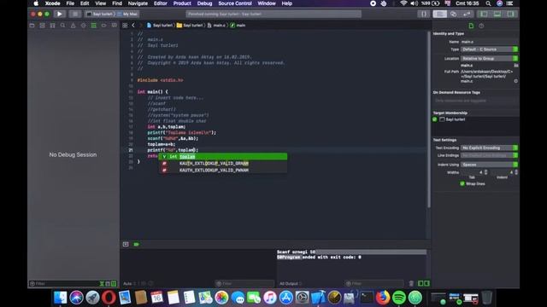Select the Quick Help inspector icon
This screenshot has width=547, height=307.
click(481, 26)
